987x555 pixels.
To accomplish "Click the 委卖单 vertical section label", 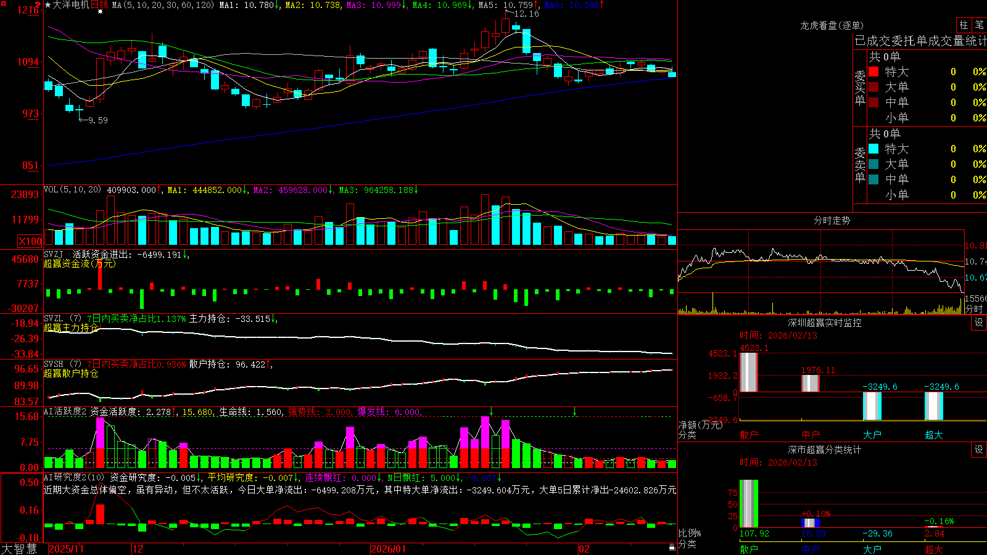I will click(860, 165).
